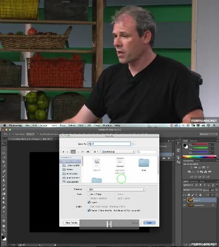Select the Eraser tool
Image resolution: width=219 pixels, height=247 pixels.
coord(4,189)
